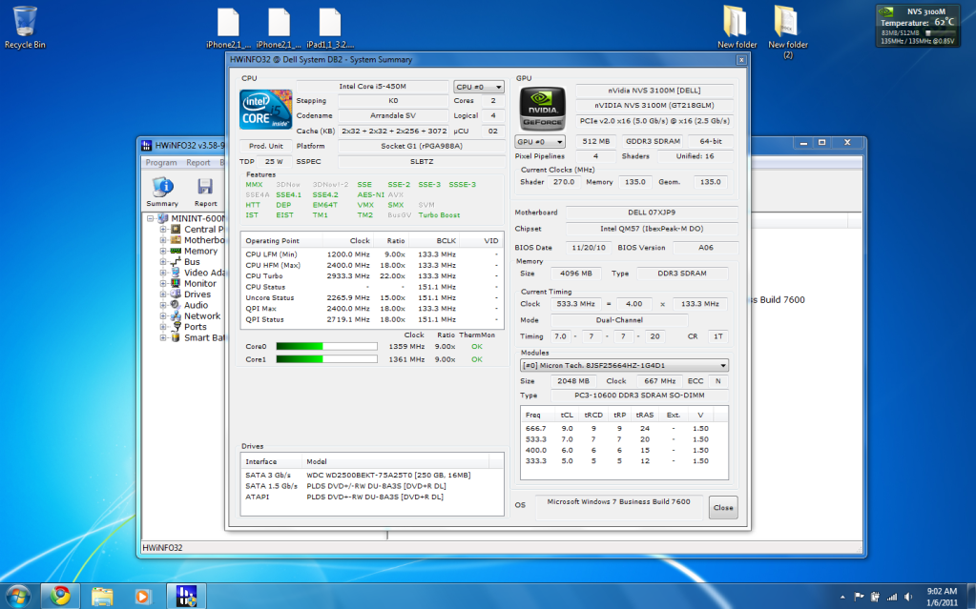Click the volume speaker tray icon
976x609 pixels.
click(x=908, y=598)
